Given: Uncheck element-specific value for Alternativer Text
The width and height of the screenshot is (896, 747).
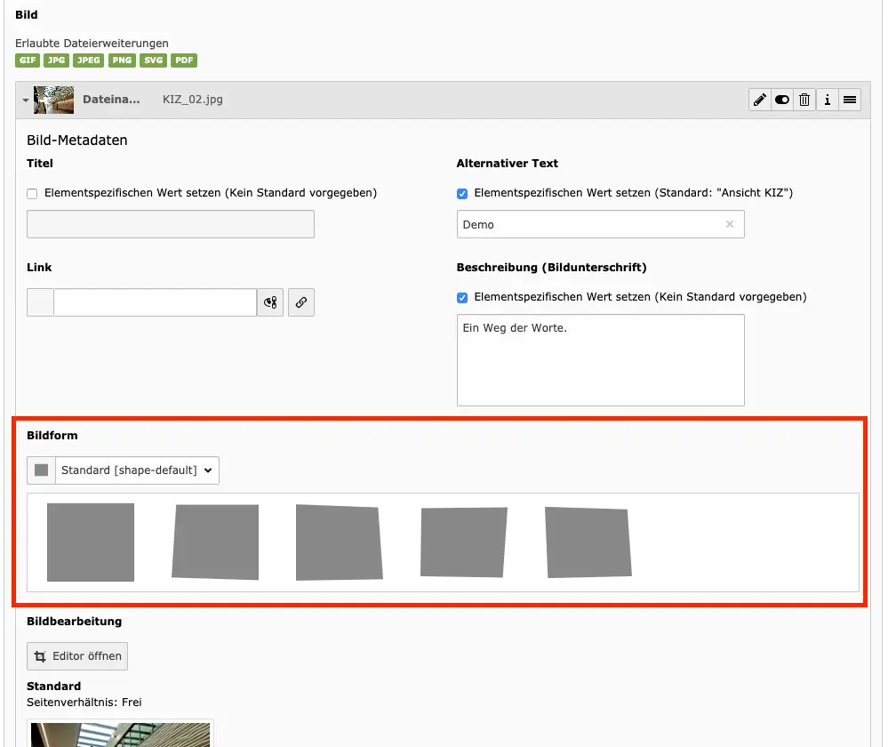Looking at the screenshot, I should 462,193.
